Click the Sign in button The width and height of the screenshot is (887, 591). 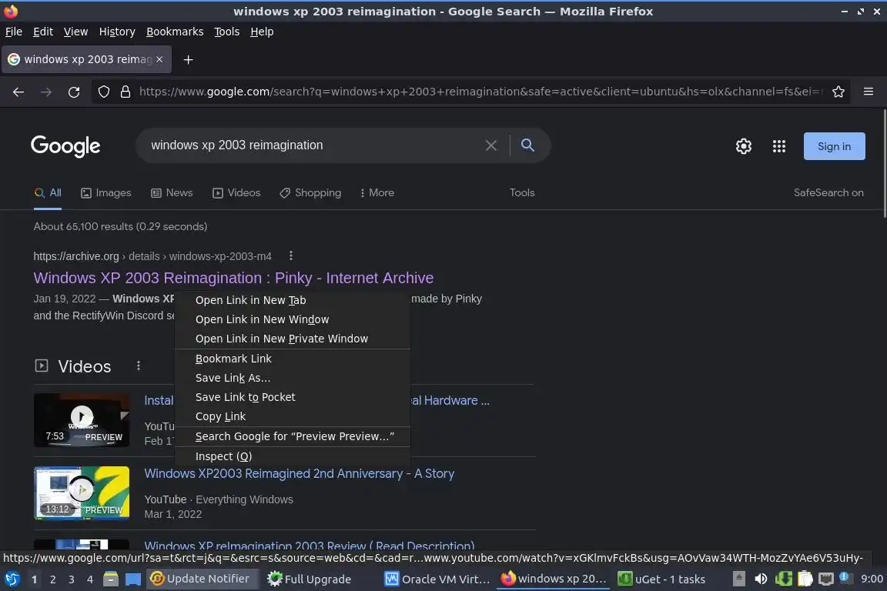[x=834, y=146]
